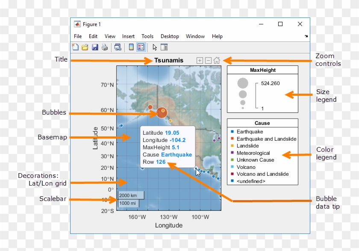Open a file using folder icon
This screenshot has height=251, width=359.
point(85,47)
